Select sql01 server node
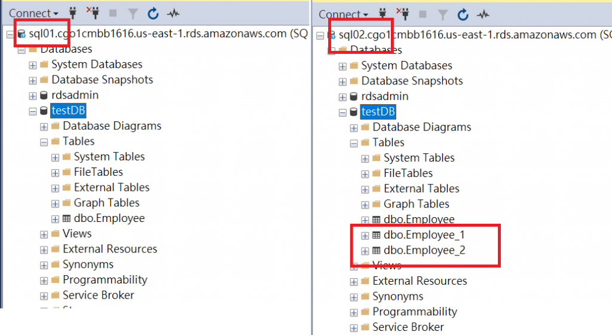This screenshot has width=612, height=335. pos(168,33)
